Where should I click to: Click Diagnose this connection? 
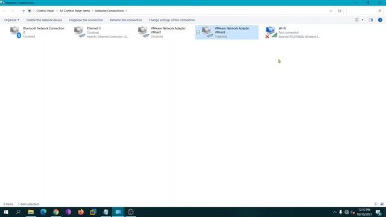coord(86,20)
